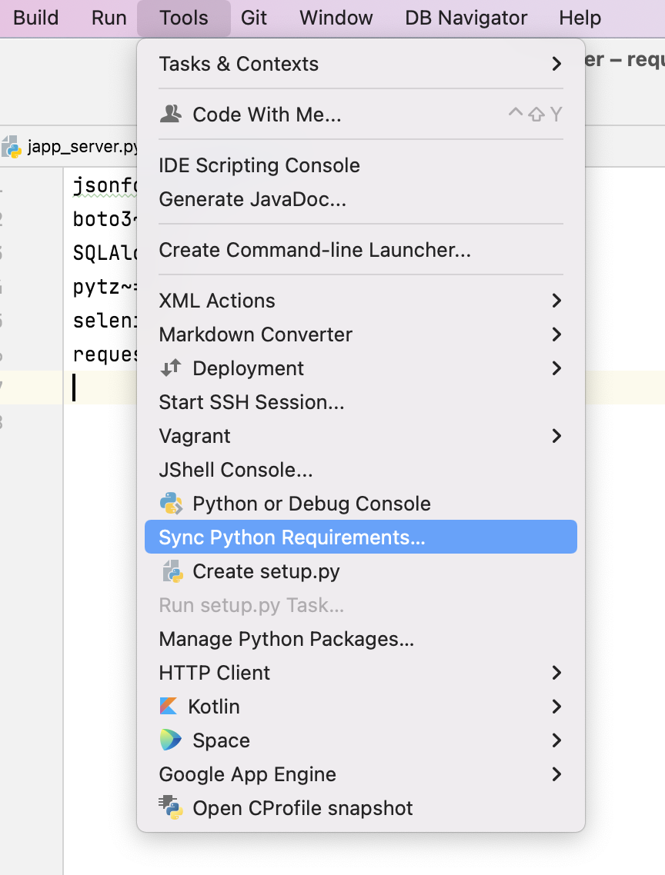Open the Git menu
The height and width of the screenshot is (875, 665).
point(254,18)
